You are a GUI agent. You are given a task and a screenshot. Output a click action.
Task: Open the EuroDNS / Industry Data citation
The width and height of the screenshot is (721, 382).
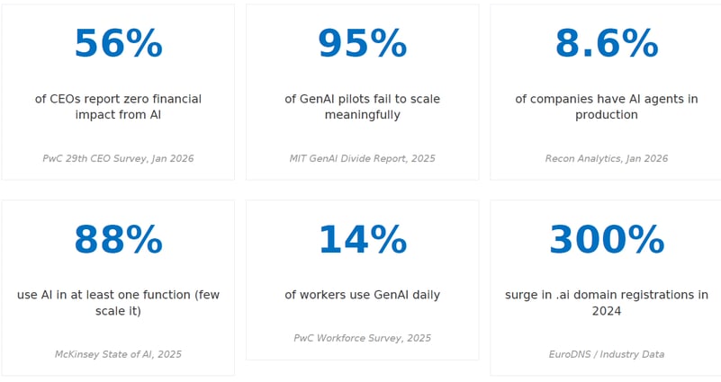point(606,354)
